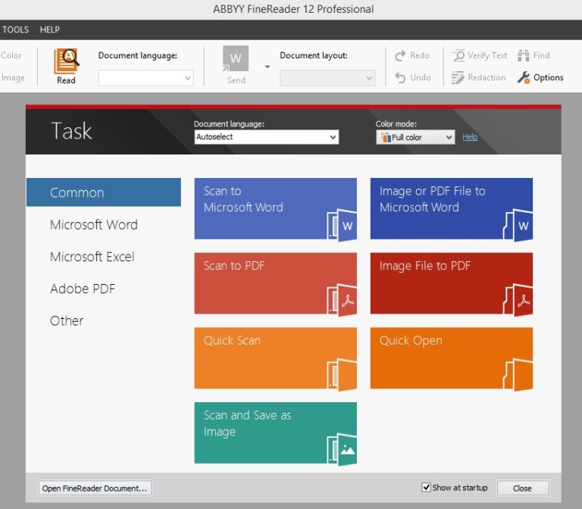Image resolution: width=582 pixels, height=509 pixels.
Task: Click Open FineReader Document button
Action: [x=95, y=489]
